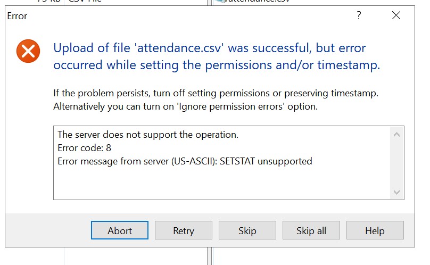430x265 pixels.
Task: Click the blue upload error heading
Action: point(217,56)
